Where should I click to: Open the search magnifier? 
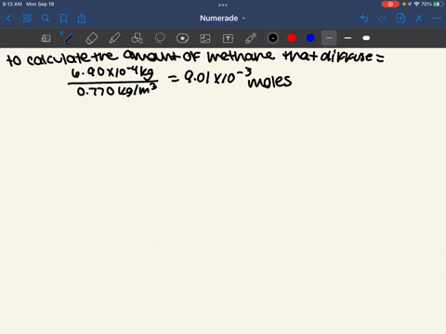[x=46, y=19]
